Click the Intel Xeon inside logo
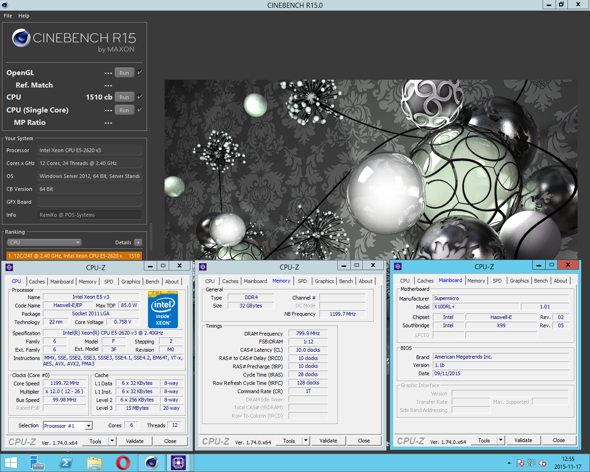The image size is (590, 472). coord(163,309)
